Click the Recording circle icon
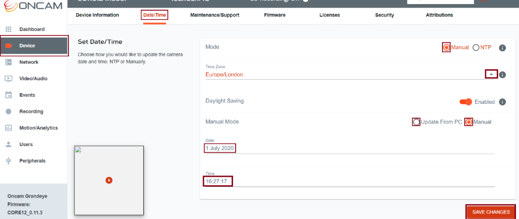519x219 pixels. point(9,112)
